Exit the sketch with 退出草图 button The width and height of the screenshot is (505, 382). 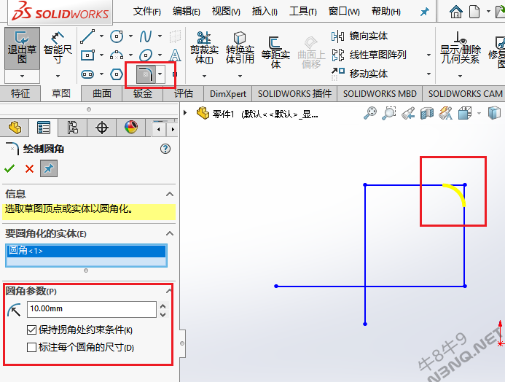click(x=22, y=48)
